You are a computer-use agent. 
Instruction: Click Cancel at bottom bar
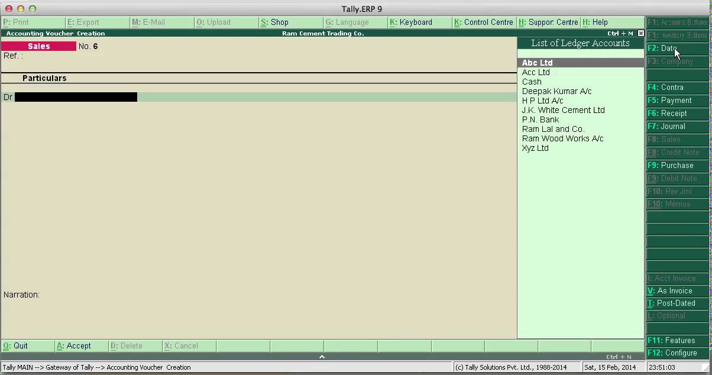(189, 346)
